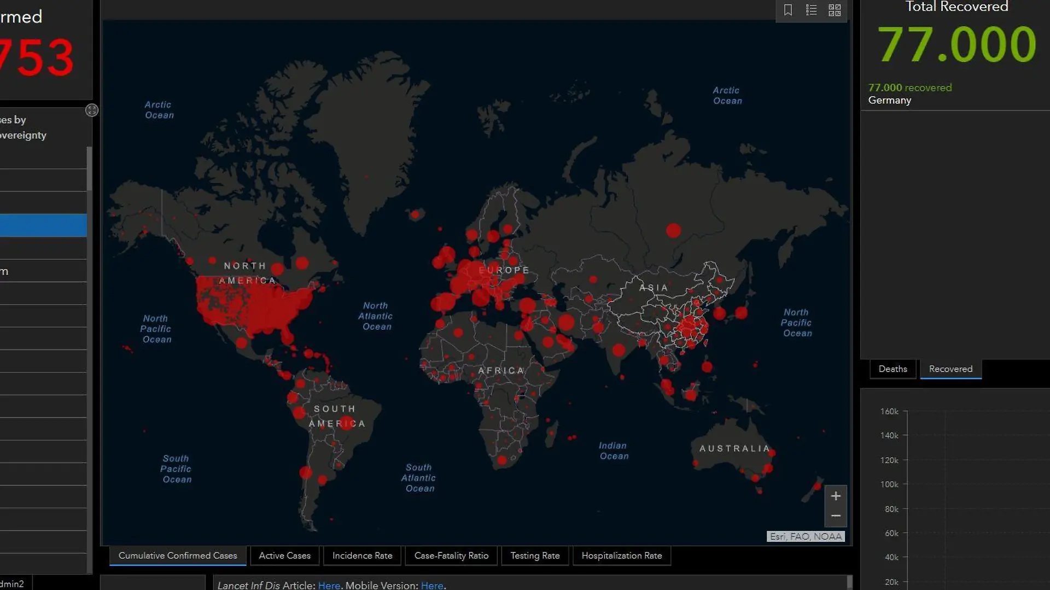Select the Incidence Rate tab
The width and height of the screenshot is (1050, 590).
362,556
